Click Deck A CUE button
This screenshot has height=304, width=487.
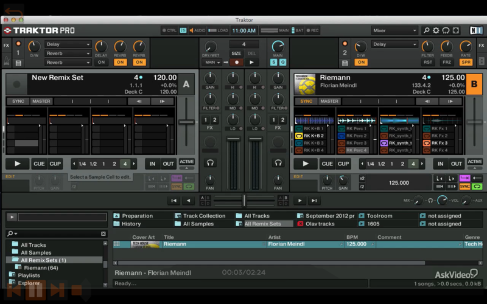click(x=39, y=164)
